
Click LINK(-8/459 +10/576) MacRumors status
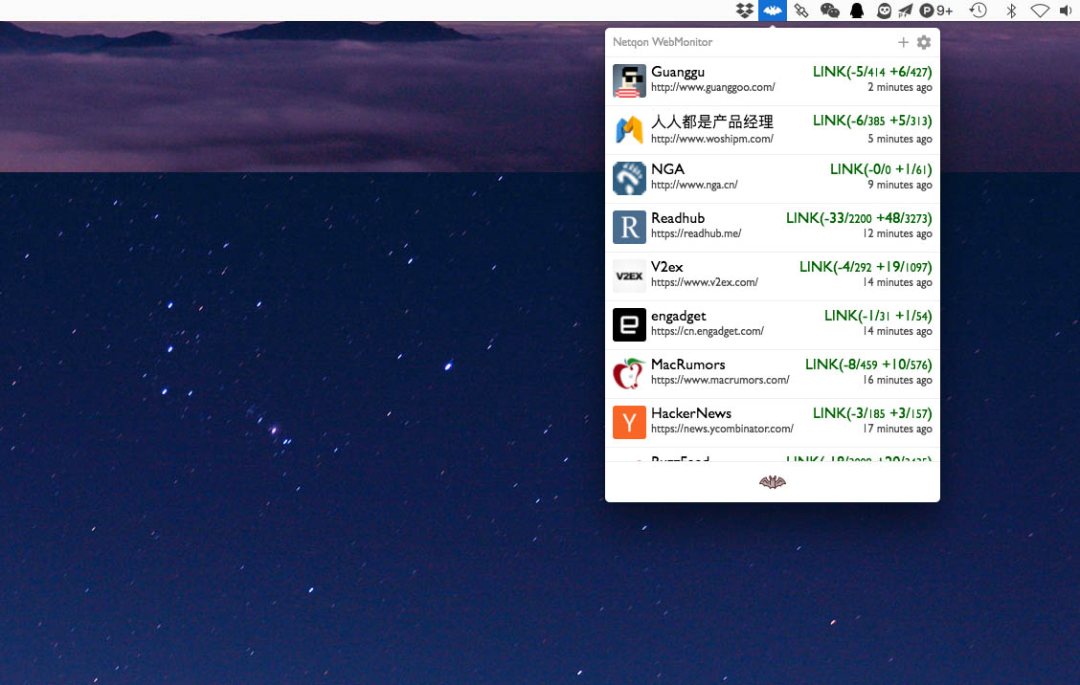(868, 365)
